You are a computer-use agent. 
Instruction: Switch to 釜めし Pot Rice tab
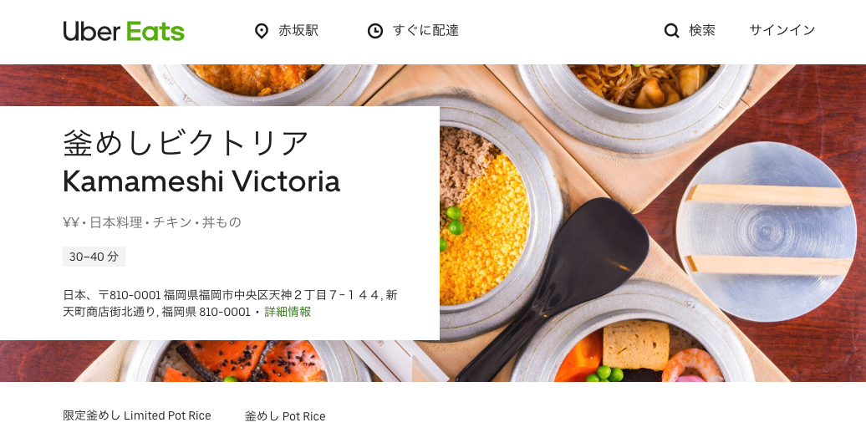click(x=285, y=416)
